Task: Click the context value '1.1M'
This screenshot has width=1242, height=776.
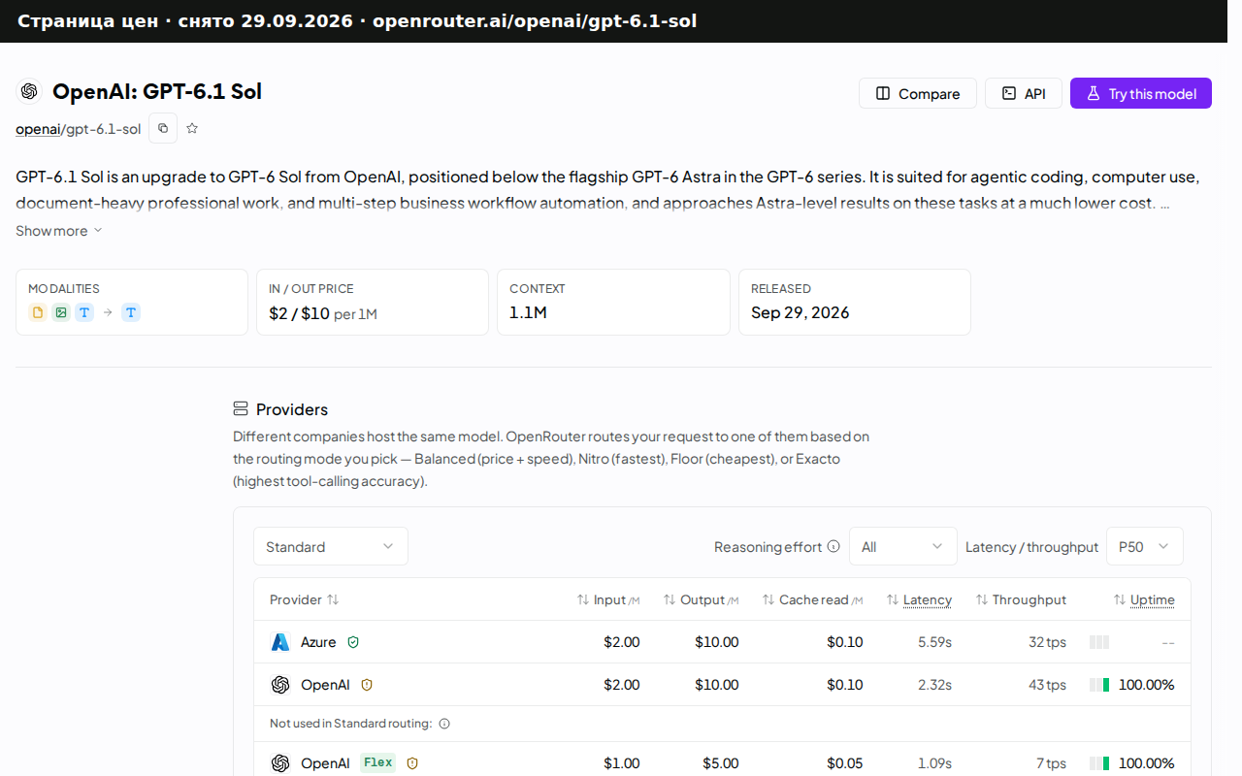Action: 528,312
